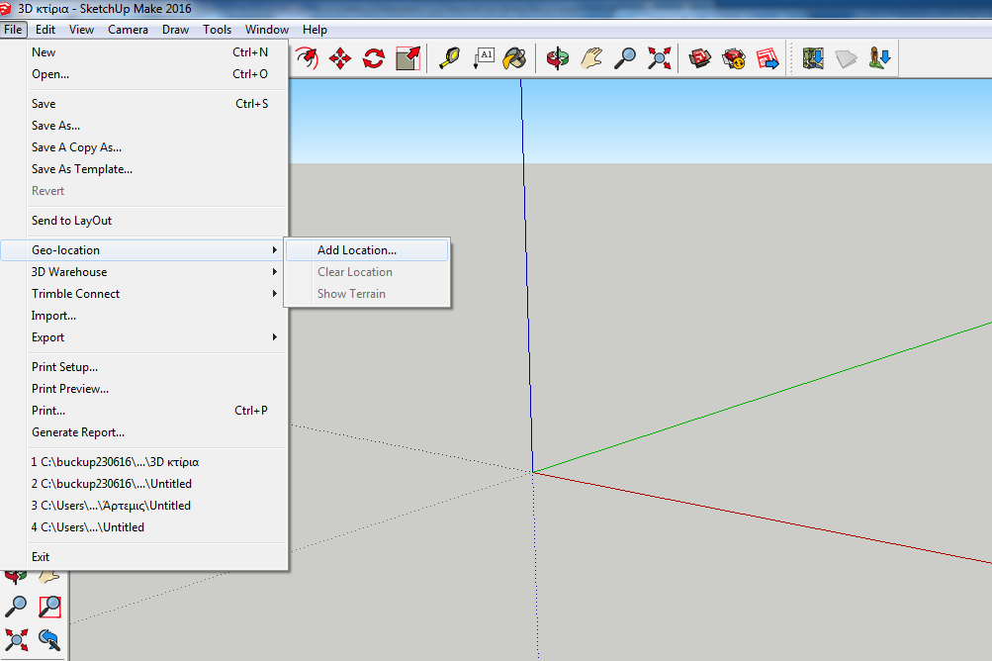Image resolution: width=992 pixels, height=661 pixels.
Task: Open 3D Warehouse from the toolbar icon
Action: [699, 59]
